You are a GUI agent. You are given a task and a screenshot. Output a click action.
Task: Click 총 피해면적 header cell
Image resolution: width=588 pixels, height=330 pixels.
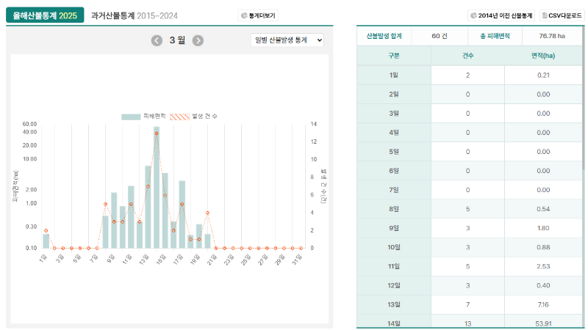(495, 36)
